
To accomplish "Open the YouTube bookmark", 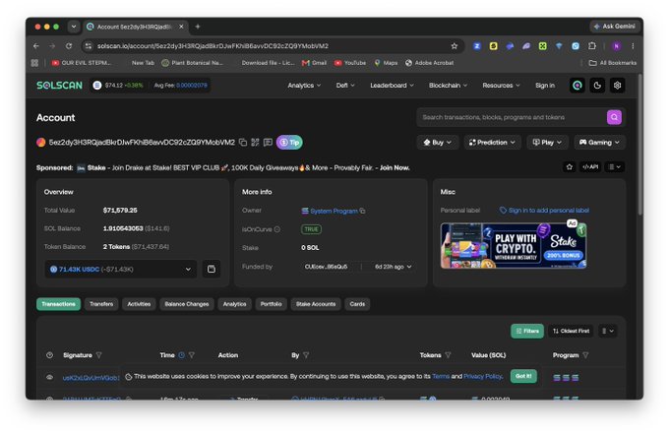I will pyautogui.click(x=350, y=63).
